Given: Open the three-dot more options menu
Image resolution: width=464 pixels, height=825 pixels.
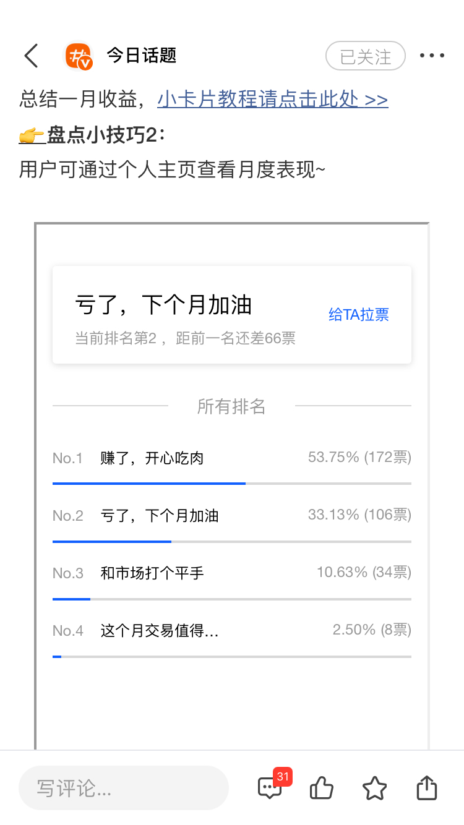Looking at the screenshot, I should click(x=432, y=56).
